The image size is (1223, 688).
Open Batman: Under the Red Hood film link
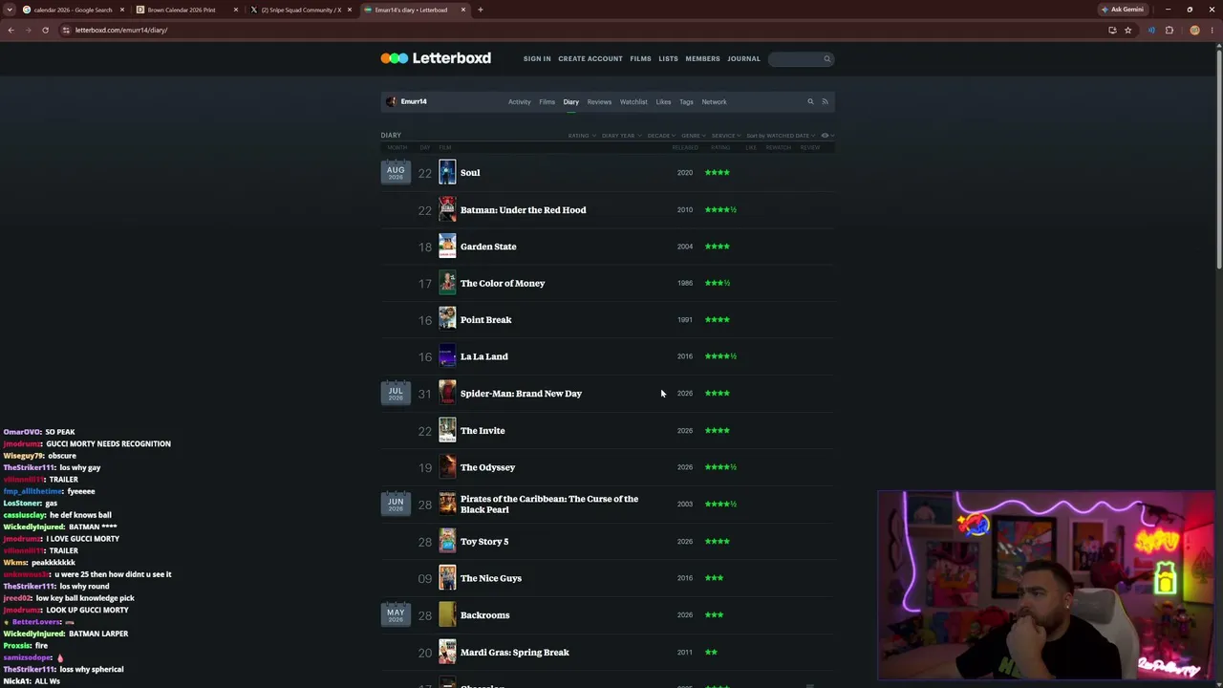tap(523, 209)
